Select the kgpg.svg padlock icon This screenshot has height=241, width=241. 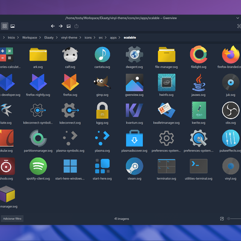point(102,110)
